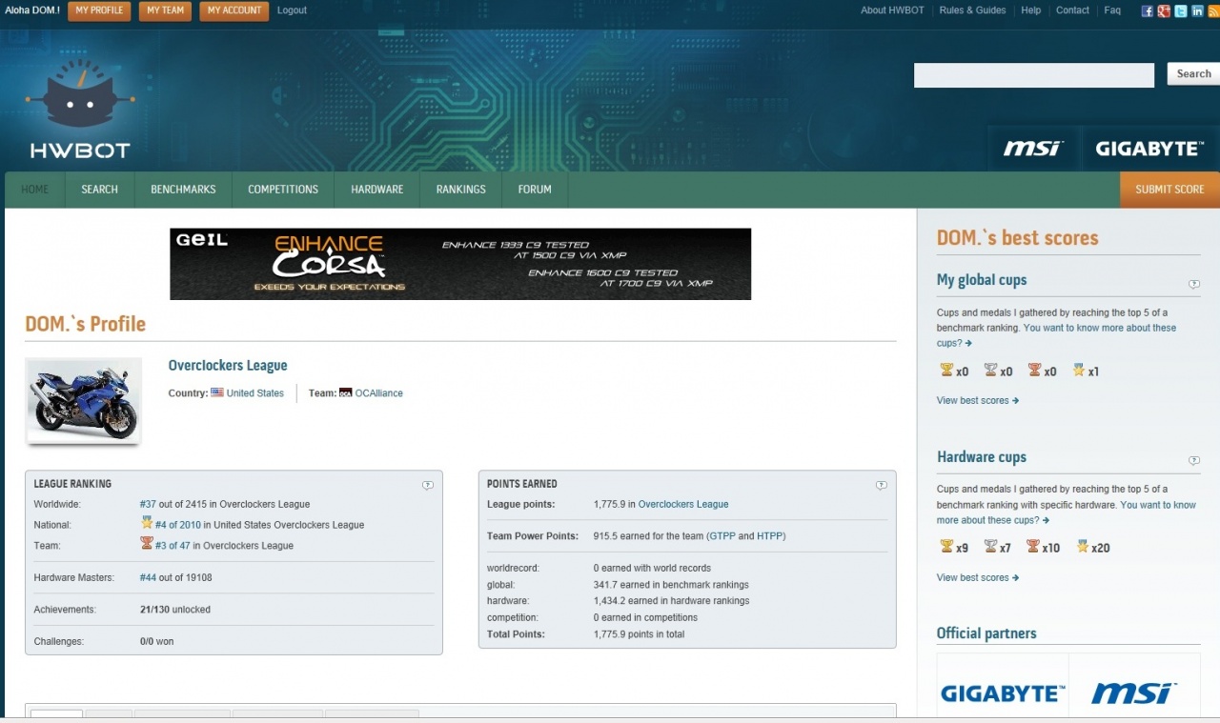This screenshot has width=1220, height=723.
Task: Click the Facebook icon in the header
Action: pyautogui.click(x=1148, y=11)
